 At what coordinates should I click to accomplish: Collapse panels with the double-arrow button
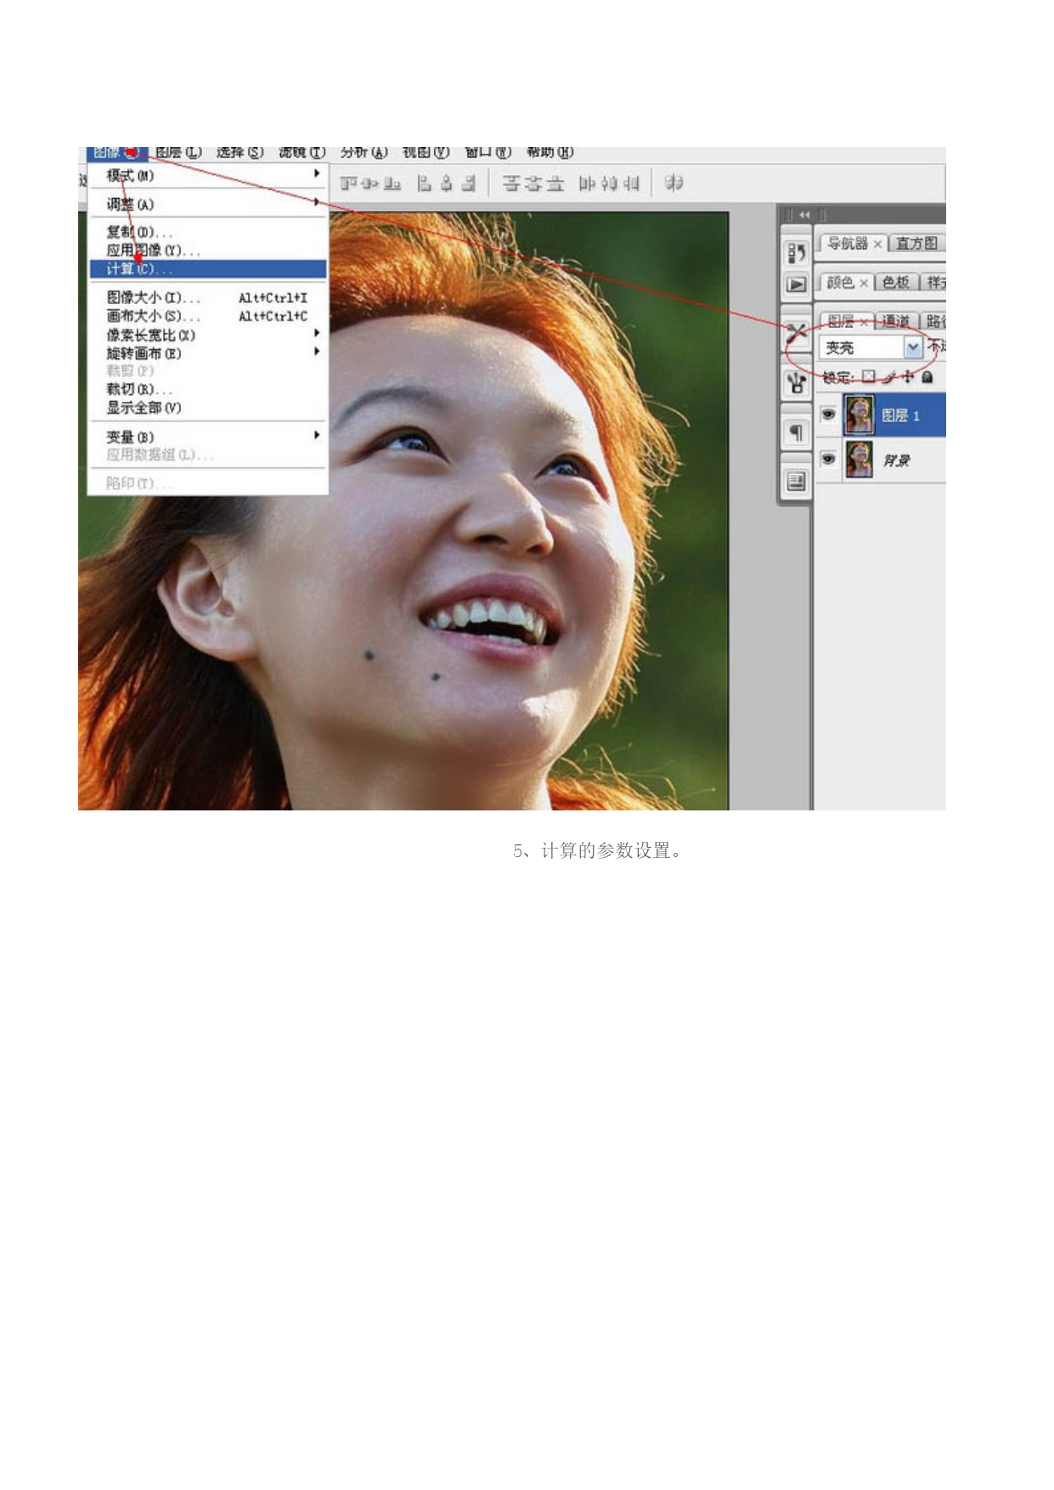point(803,215)
